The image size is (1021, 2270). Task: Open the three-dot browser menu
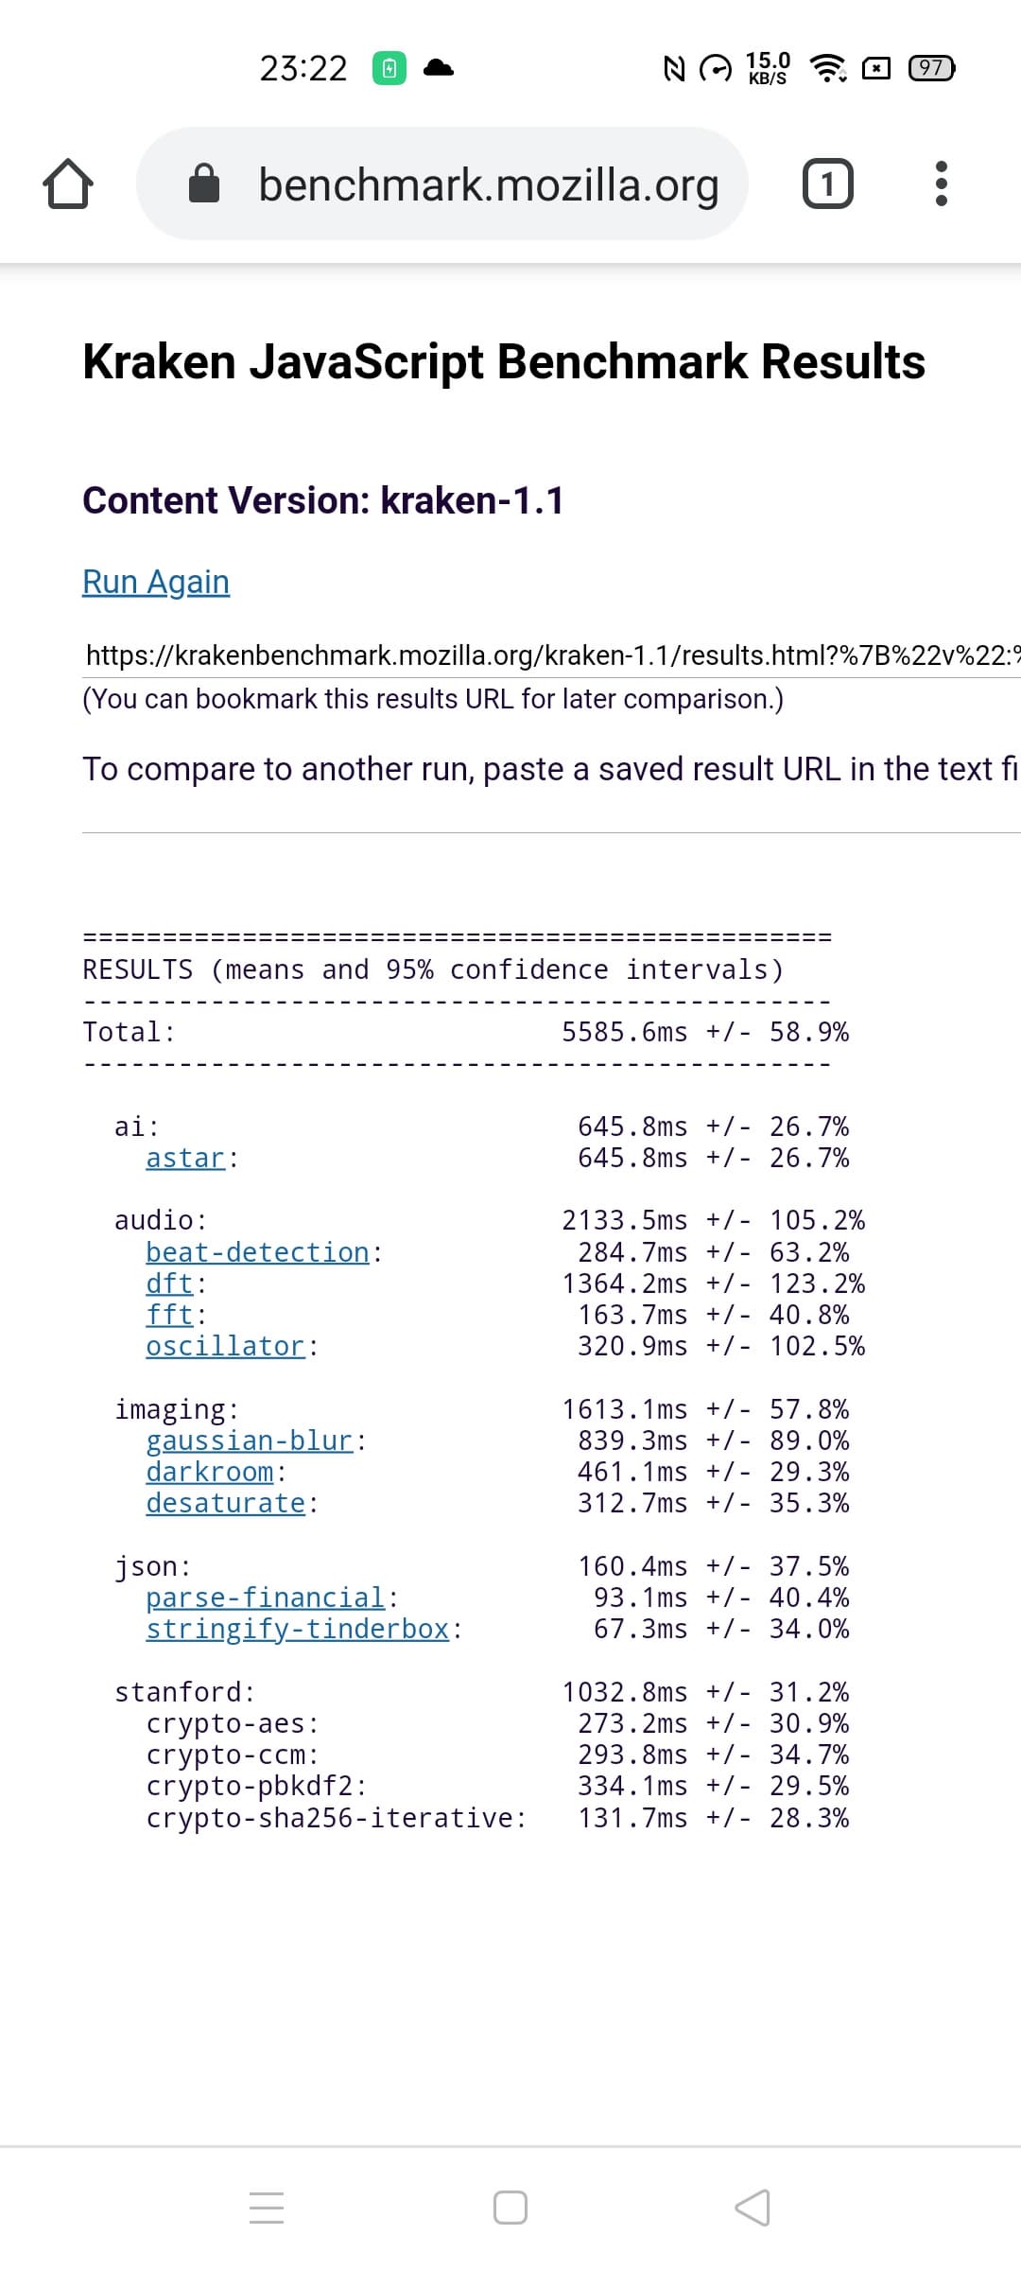point(941,183)
